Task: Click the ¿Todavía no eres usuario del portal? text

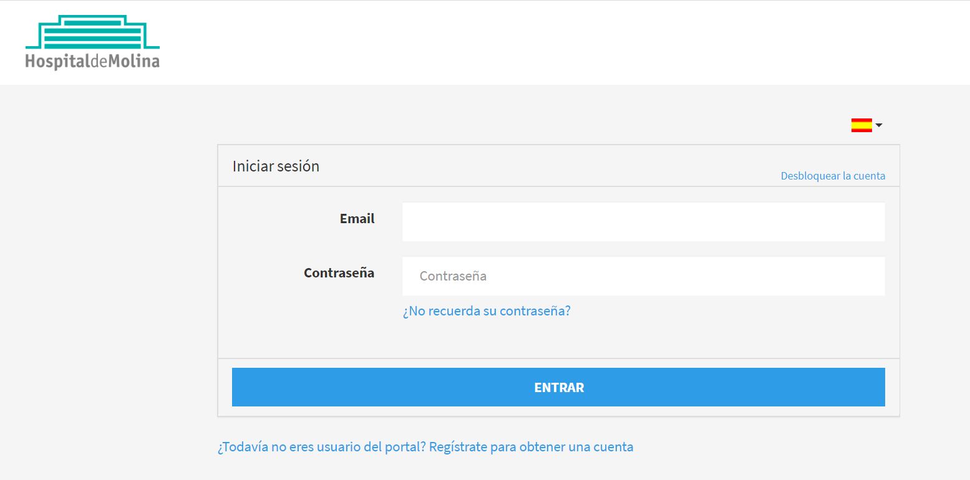Action: click(322, 447)
